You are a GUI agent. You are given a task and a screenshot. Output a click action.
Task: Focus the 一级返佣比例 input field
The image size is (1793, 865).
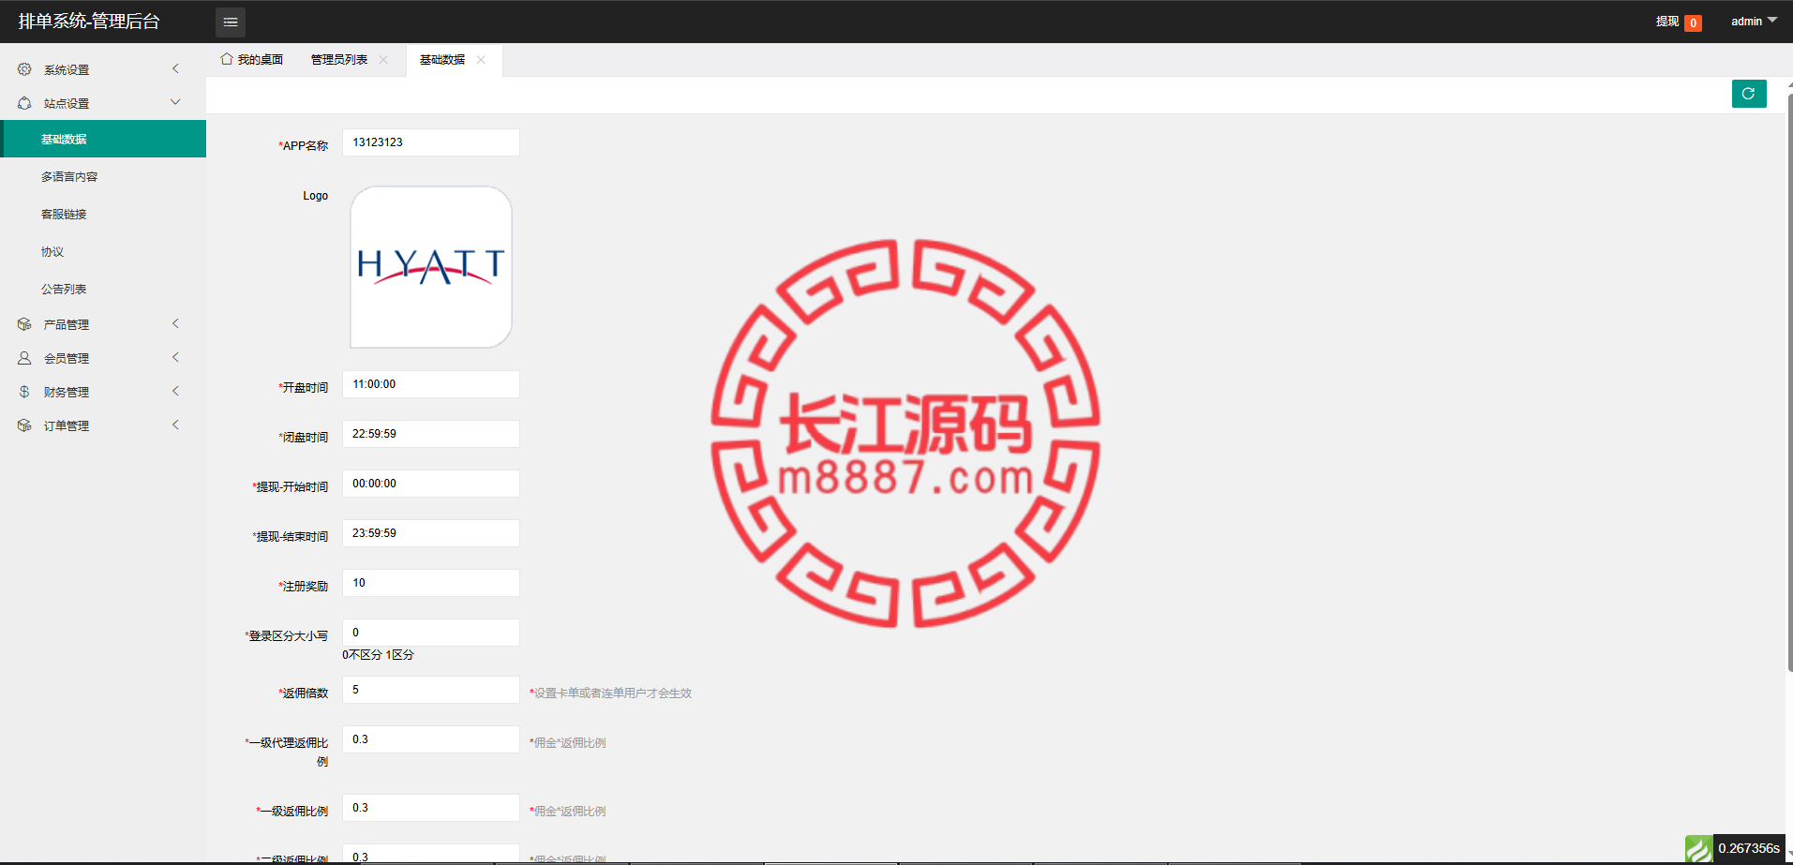[431, 808]
